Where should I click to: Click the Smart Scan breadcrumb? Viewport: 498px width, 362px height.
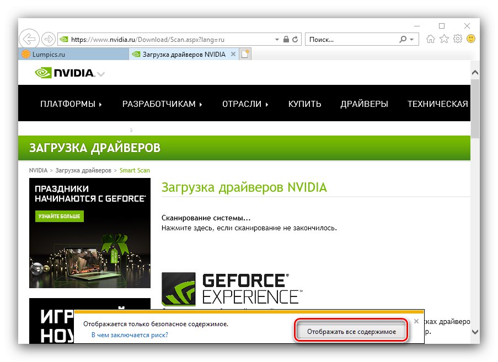(135, 170)
